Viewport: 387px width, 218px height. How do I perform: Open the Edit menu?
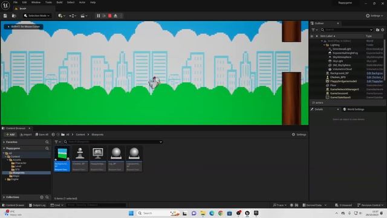(24, 2)
